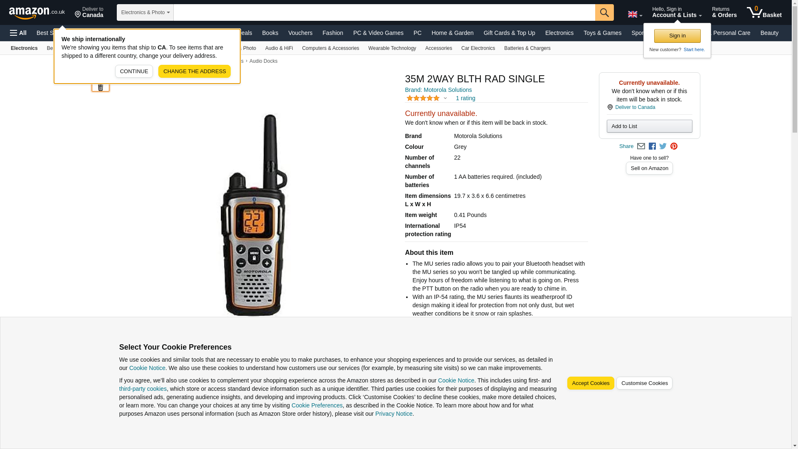Share product on Facebook icon
Screen dimensions: 798x449
pos(652,146)
